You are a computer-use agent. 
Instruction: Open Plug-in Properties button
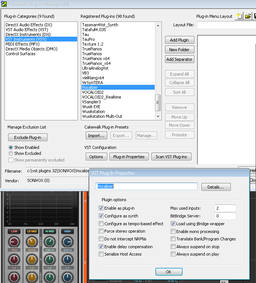(129, 157)
